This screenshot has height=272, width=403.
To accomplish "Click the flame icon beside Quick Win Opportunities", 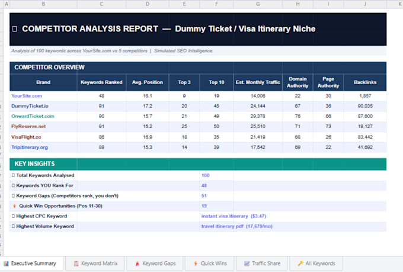I will [x=14, y=206].
